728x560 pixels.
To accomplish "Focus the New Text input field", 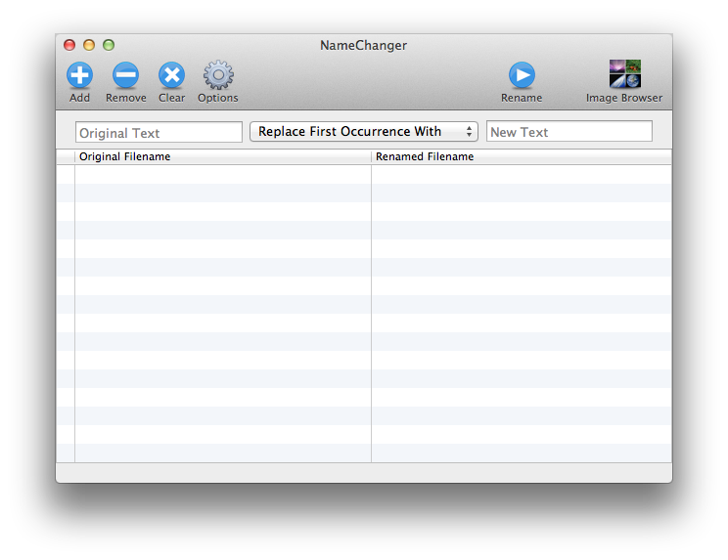I will [x=569, y=132].
